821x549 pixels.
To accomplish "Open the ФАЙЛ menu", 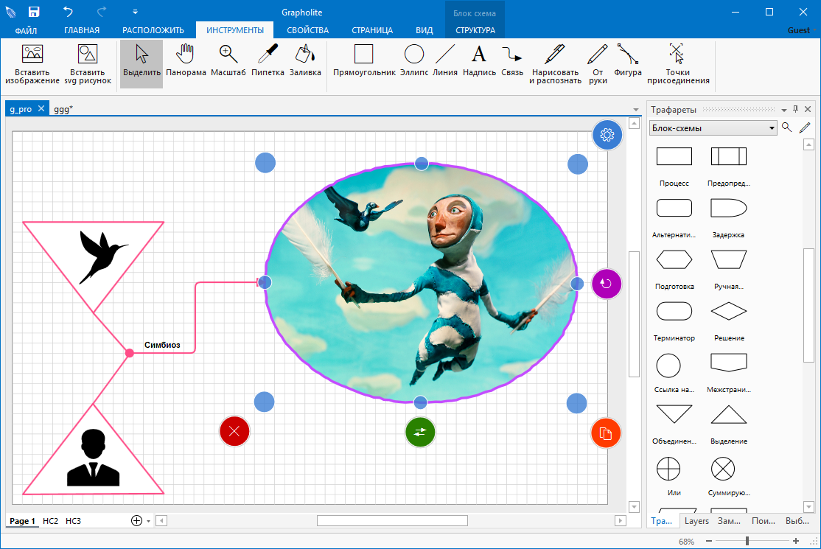I will click(27, 30).
